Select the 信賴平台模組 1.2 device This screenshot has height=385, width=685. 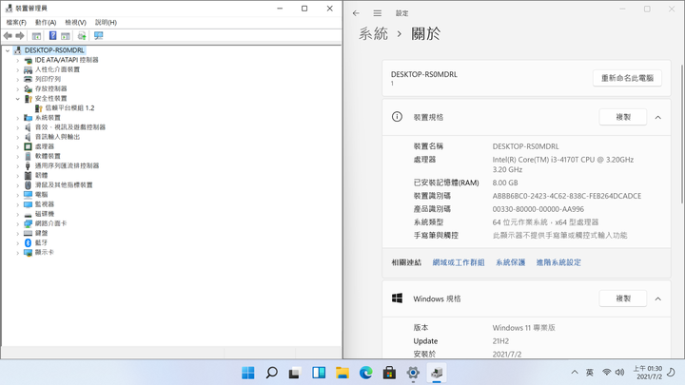coord(69,107)
